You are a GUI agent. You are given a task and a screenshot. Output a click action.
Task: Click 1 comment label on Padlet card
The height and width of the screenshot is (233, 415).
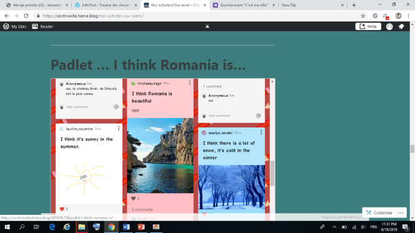click(x=212, y=86)
